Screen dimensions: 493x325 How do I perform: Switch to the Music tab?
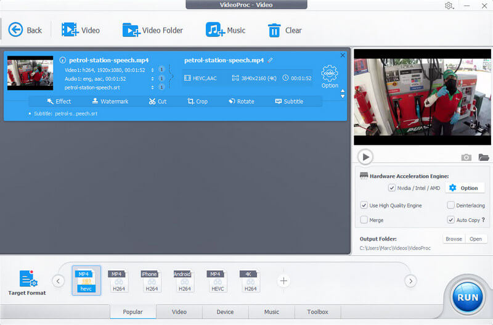click(271, 311)
